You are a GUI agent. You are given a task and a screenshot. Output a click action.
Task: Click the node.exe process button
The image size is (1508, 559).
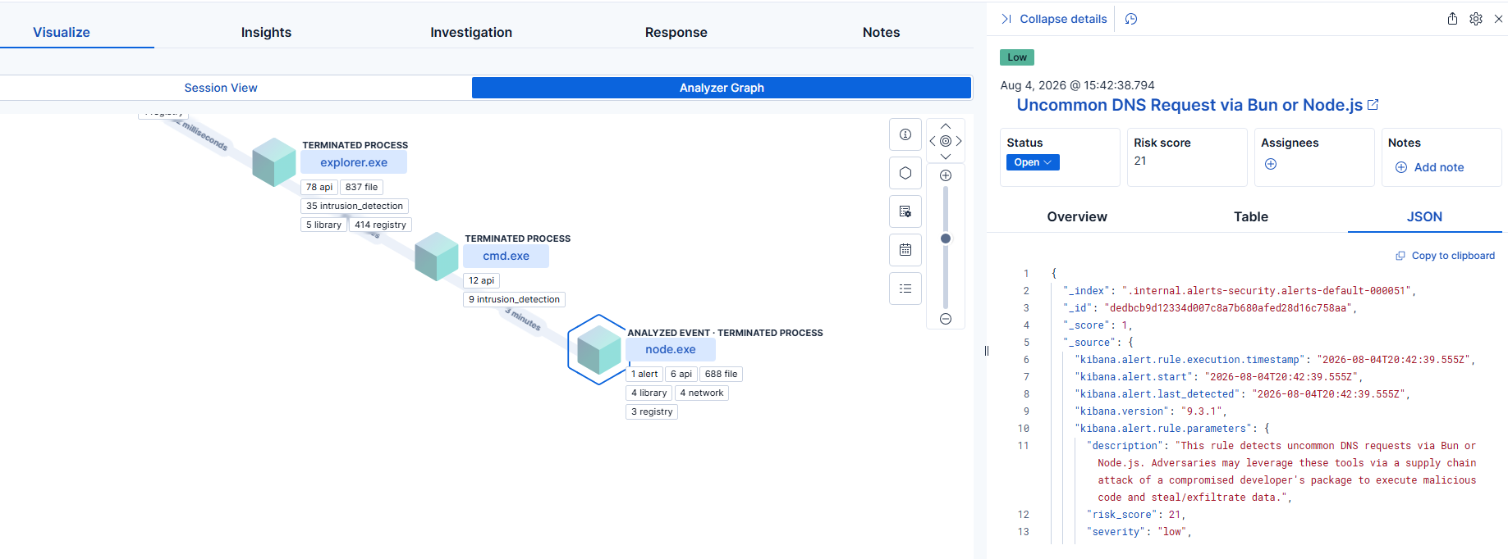click(670, 349)
